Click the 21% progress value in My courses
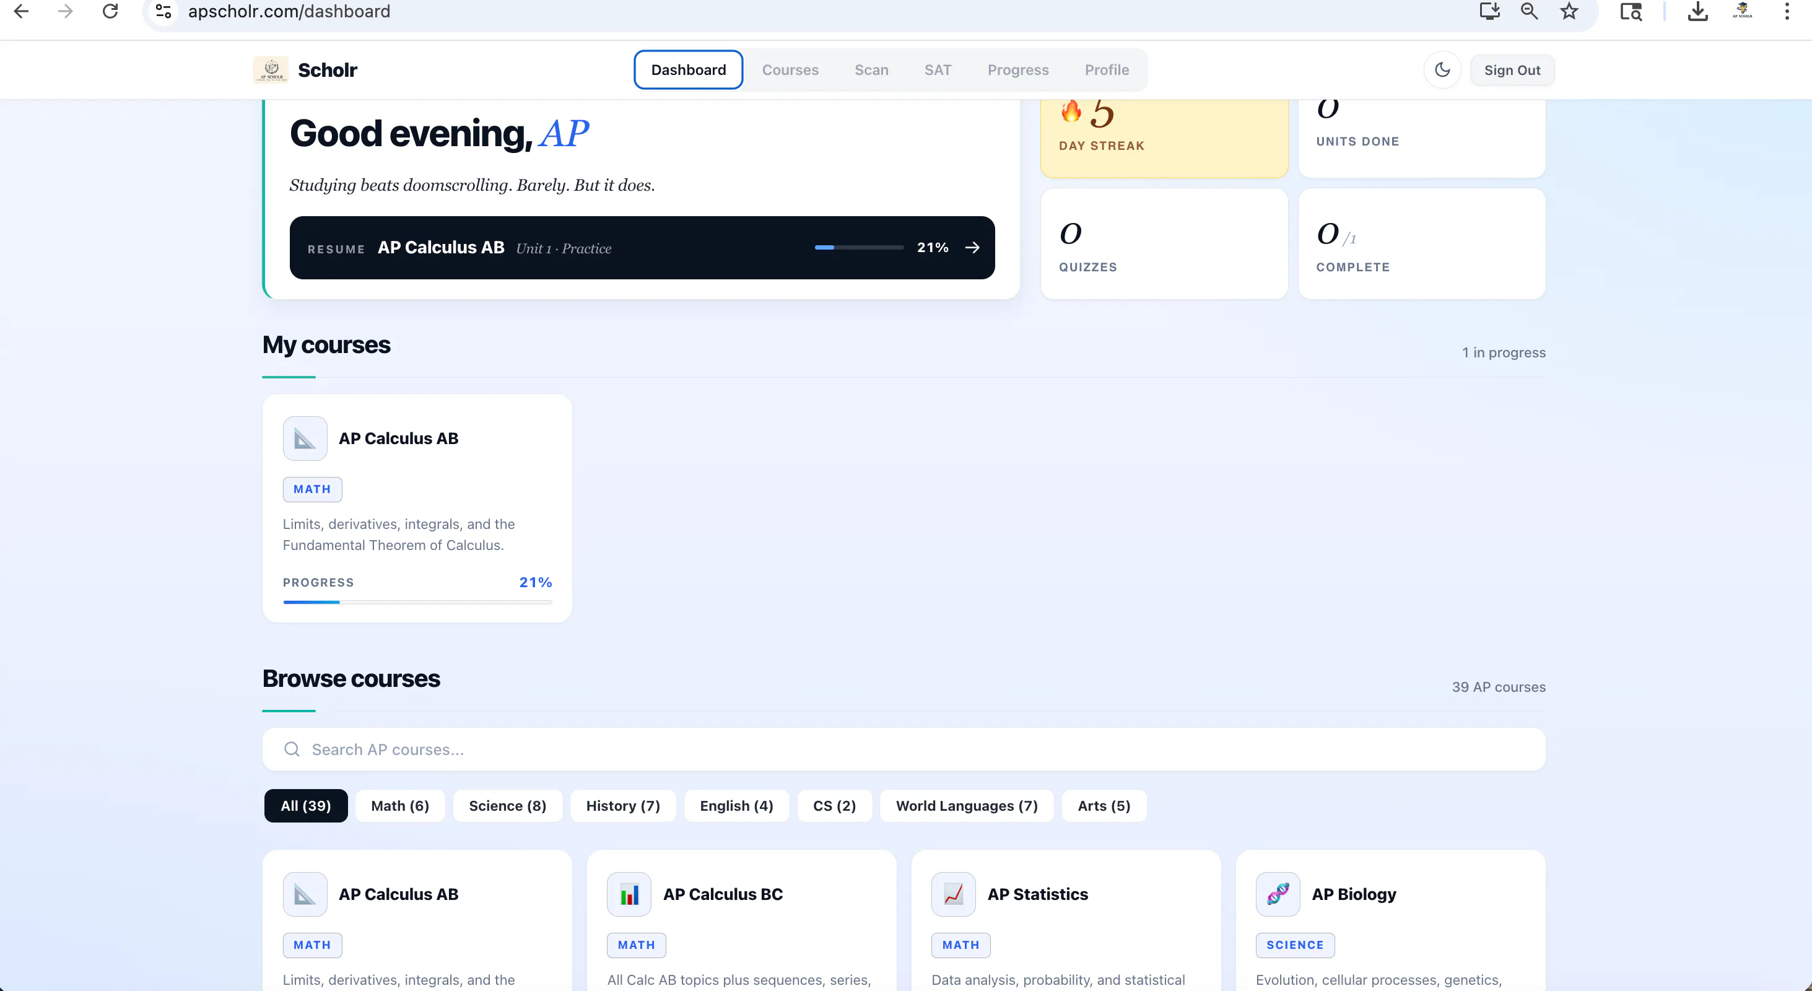 (x=535, y=582)
